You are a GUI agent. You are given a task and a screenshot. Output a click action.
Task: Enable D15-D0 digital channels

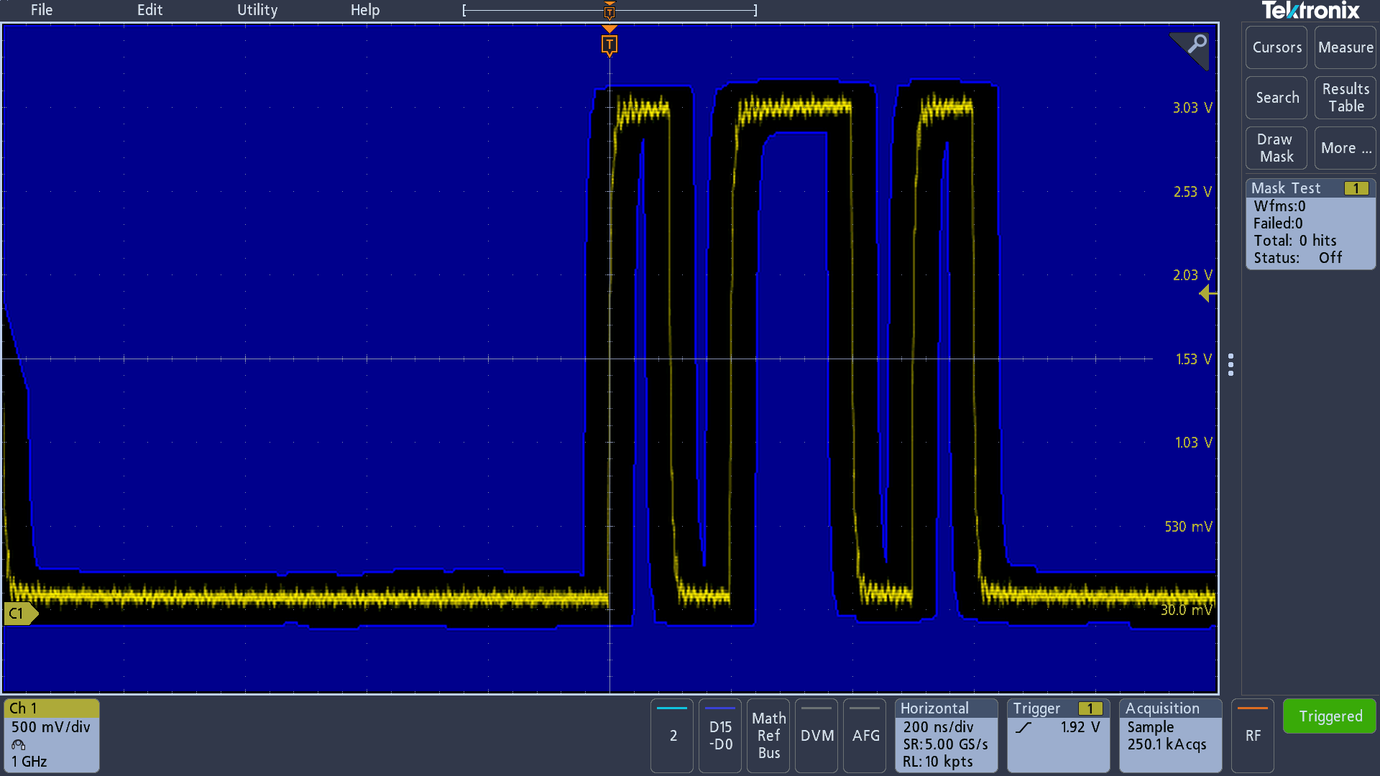tap(720, 735)
